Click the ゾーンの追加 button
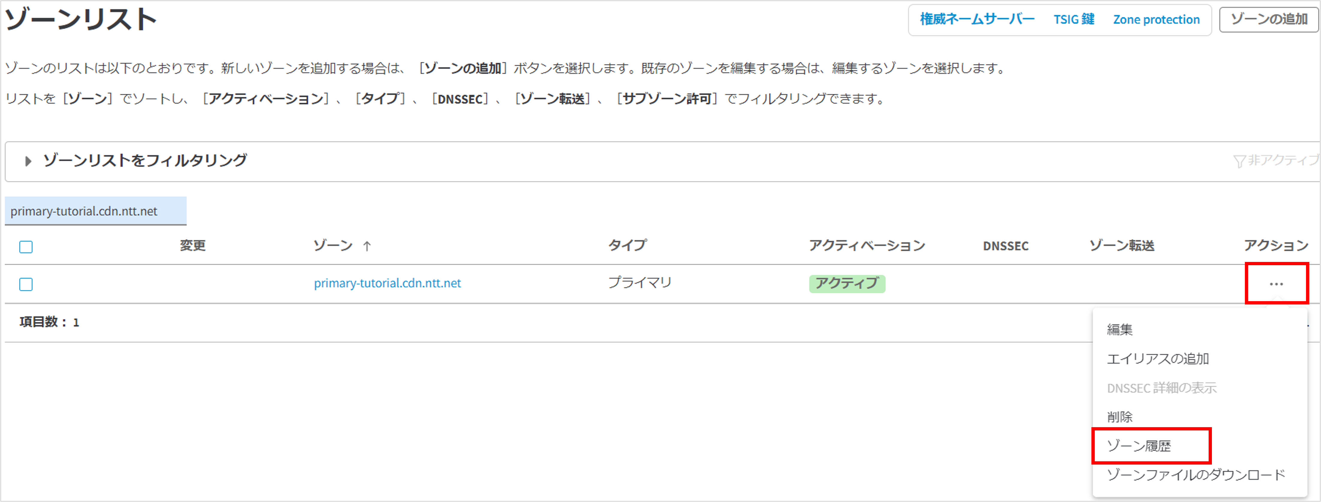Image resolution: width=1321 pixels, height=502 pixels. coord(1269,19)
